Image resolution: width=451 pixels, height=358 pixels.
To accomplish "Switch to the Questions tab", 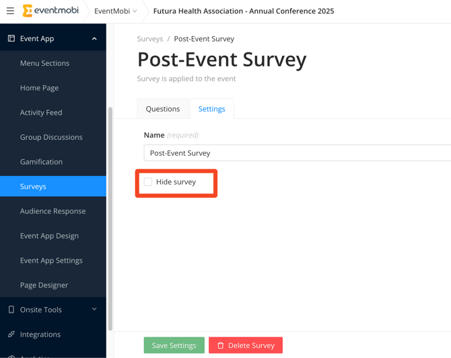I will pyautogui.click(x=163, y=109).
